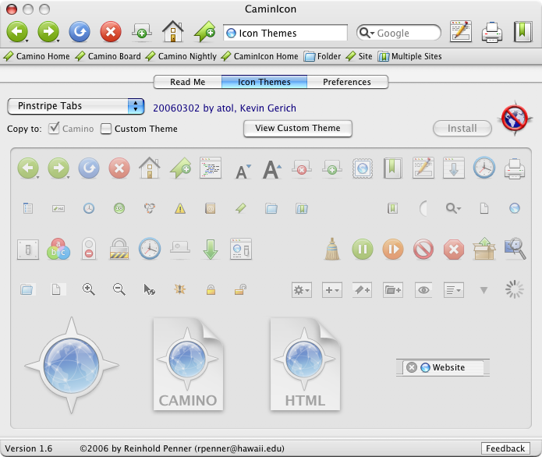Select the red prohibited circle icon
This screenshot has height=457, width=542.
click(423, 250)
